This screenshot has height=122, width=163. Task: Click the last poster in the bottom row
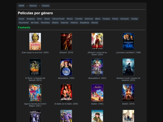pos(128,116)
